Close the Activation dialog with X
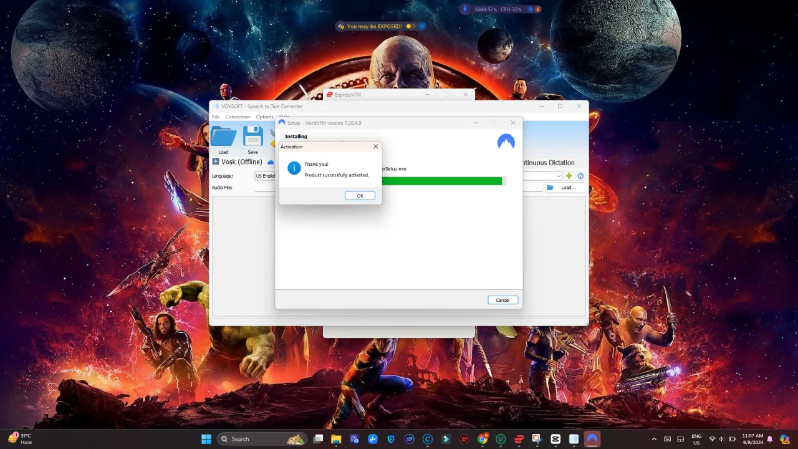 click(x=375, y=147)
